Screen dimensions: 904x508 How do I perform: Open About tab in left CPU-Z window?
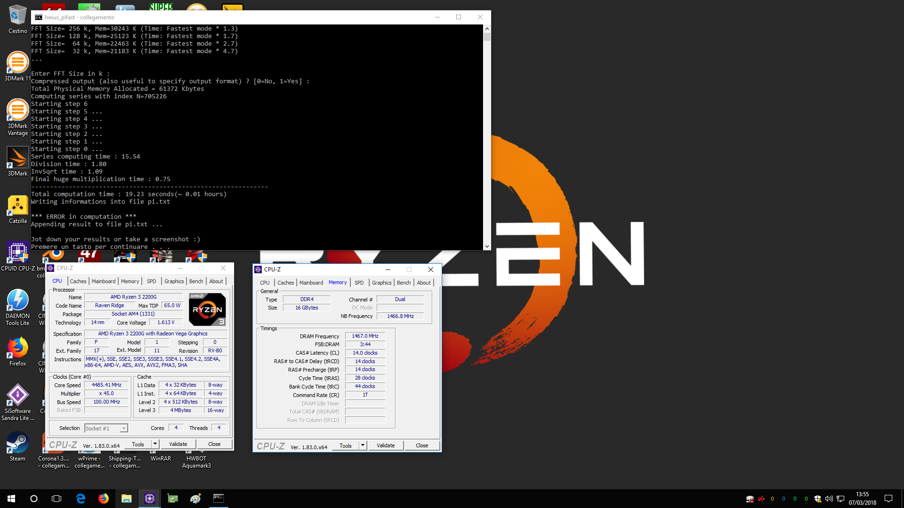pos(216,281)
